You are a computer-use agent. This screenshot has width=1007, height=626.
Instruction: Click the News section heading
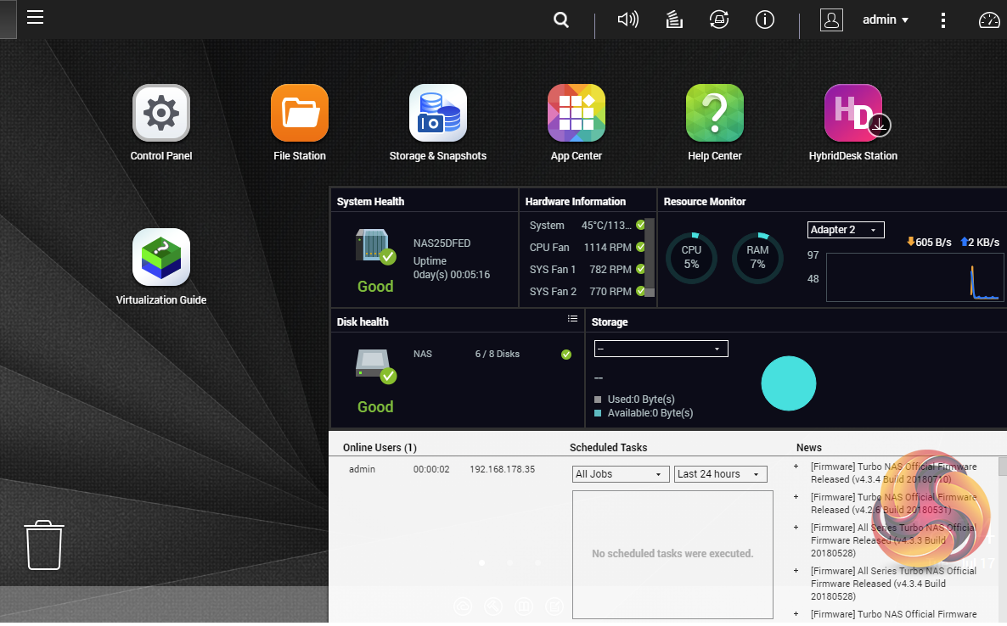[x=808, y=448]
